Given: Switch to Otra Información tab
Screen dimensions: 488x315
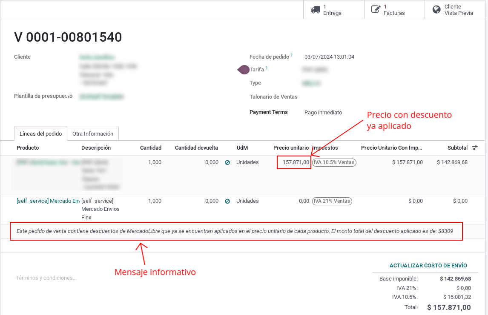Looking at the screenshot, I should tap(93, 134).
